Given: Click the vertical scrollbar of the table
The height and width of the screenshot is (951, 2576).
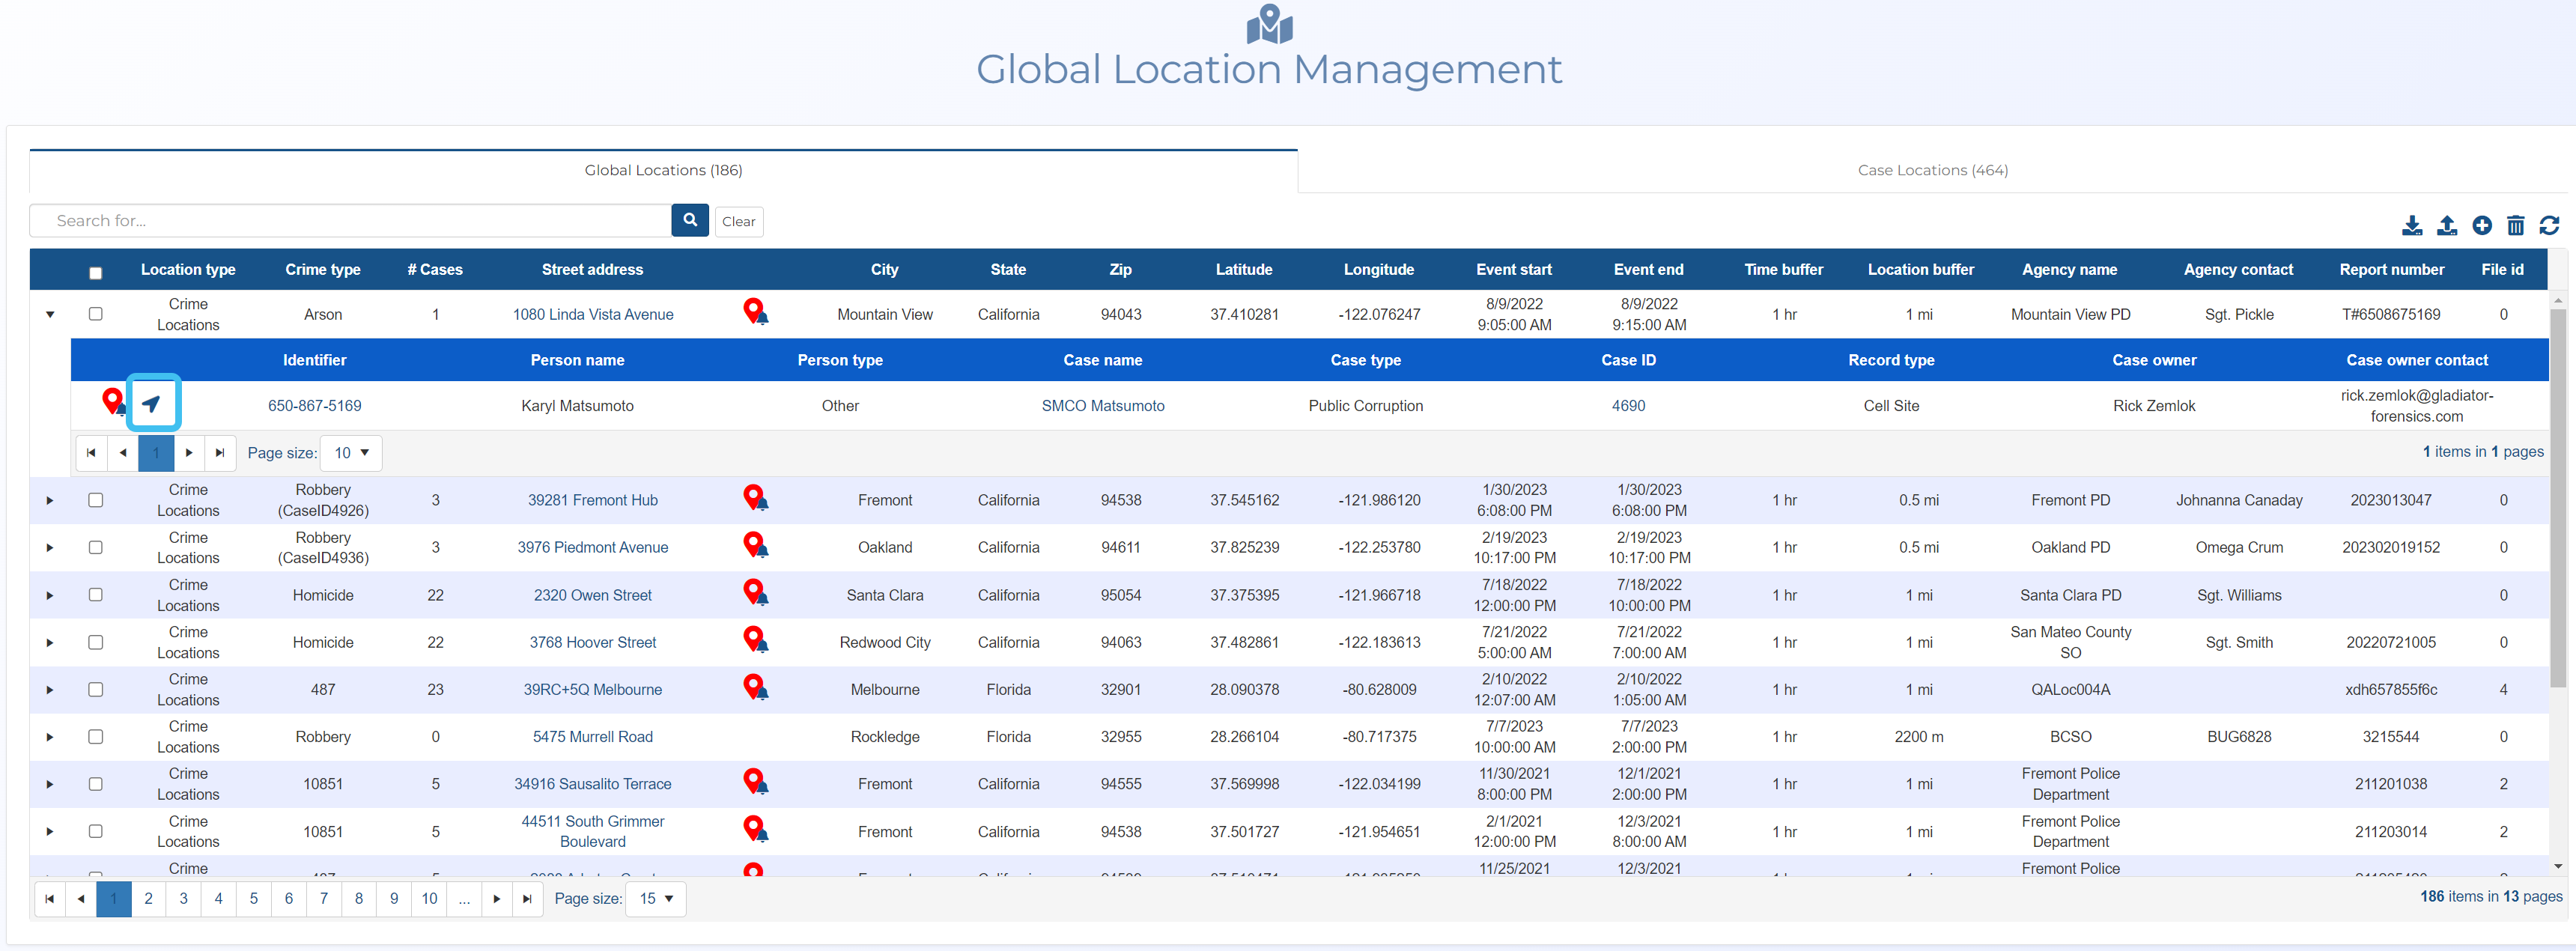Looking at the screenshot, I should (x=2557, y=500).
